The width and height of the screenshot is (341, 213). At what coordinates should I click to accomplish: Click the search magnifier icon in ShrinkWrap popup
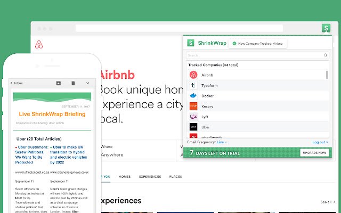(326, 55)
